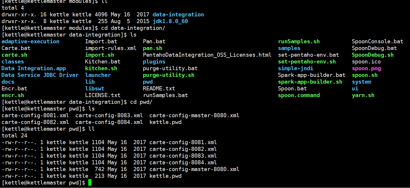Select the encr.sh filename
This screenshot has width=410, height=188.
(x=13, y=95)
